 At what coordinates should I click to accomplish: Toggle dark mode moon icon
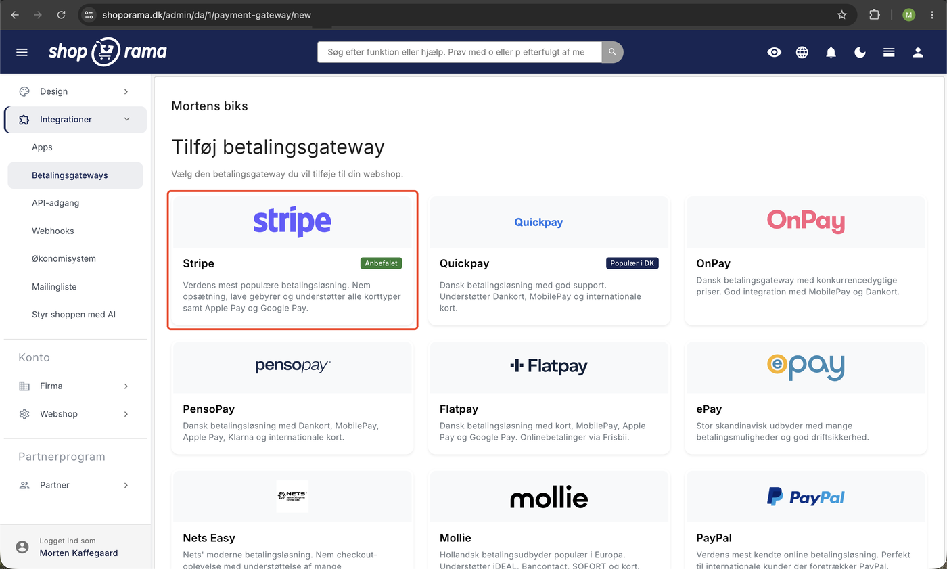click(860, 52)
